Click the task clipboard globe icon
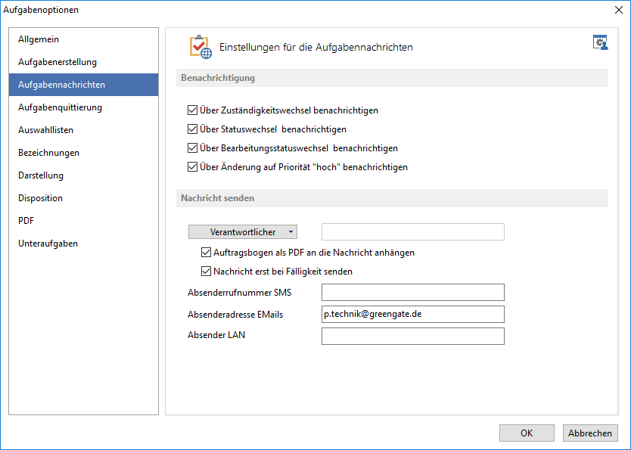This screenshot has width=631, height=450. 200,47
